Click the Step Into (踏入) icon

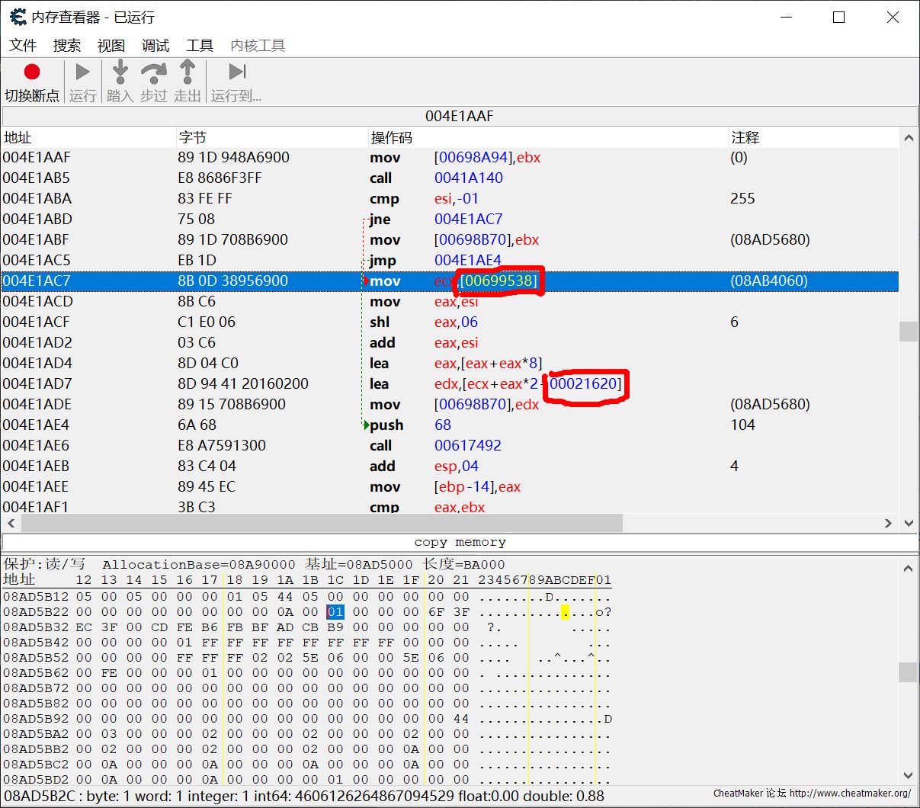pos(120,72)
